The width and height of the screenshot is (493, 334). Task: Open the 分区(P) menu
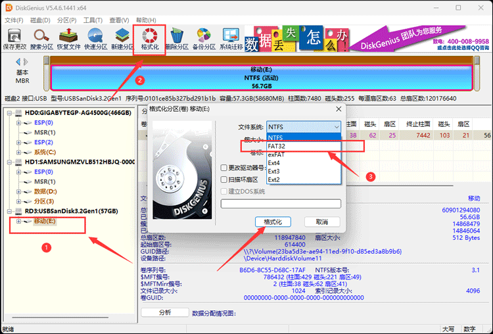pos(66,20)
